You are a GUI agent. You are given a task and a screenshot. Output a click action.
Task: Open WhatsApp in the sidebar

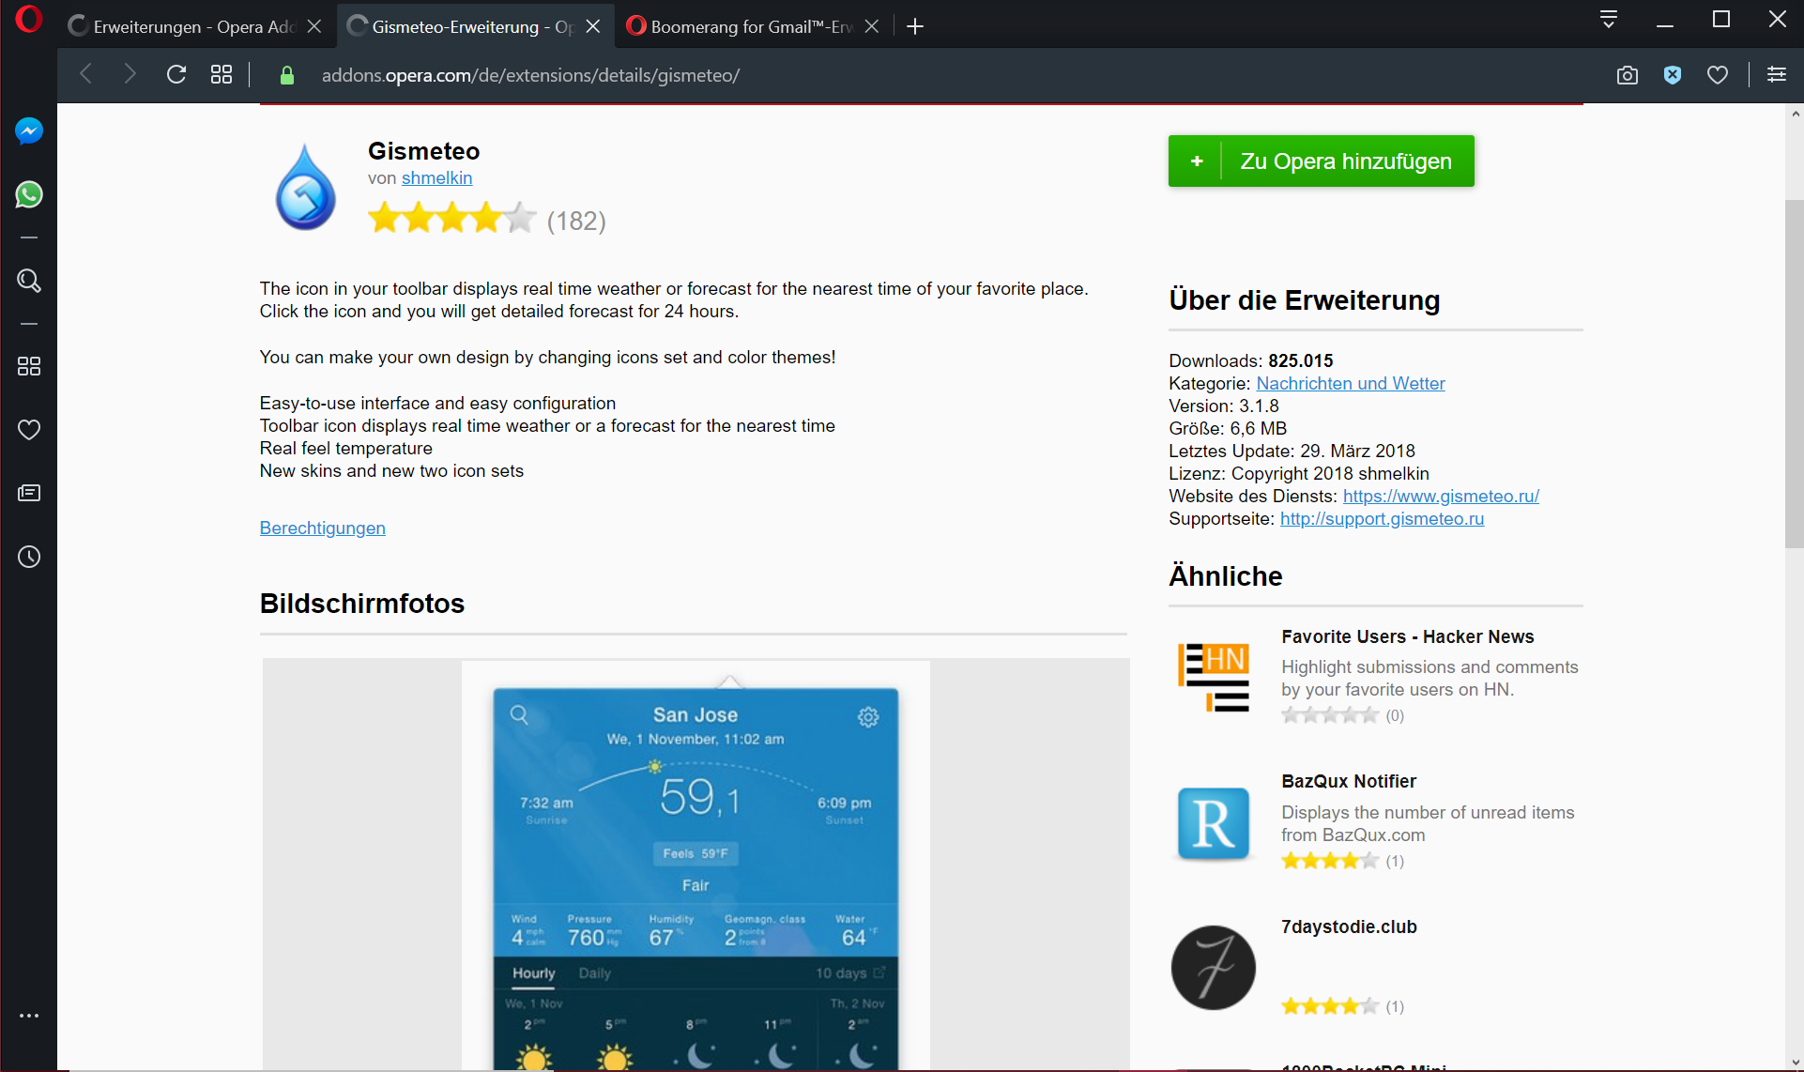click(29, 194)
